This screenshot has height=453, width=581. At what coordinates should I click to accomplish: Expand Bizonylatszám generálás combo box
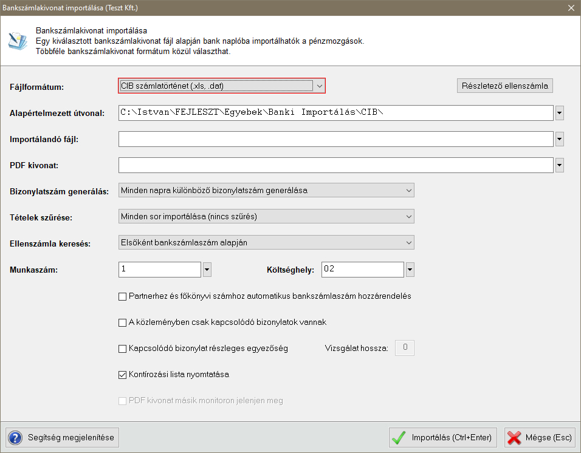[407, 191]
